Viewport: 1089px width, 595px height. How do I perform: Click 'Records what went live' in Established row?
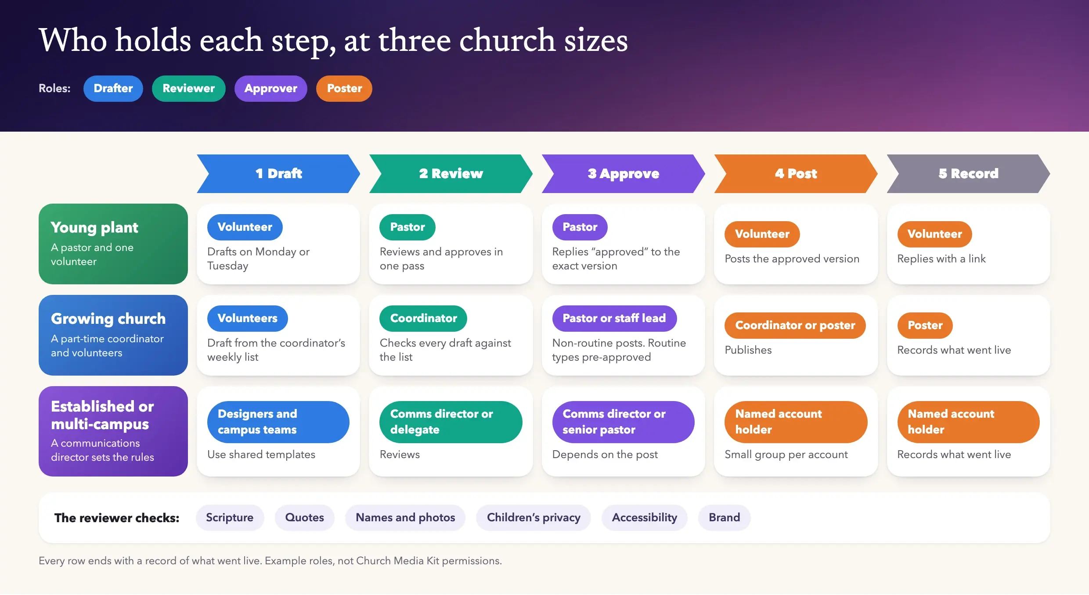954,455
